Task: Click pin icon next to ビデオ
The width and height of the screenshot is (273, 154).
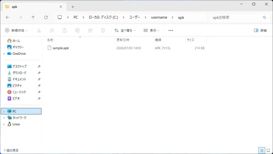Action: coord(39,98)
